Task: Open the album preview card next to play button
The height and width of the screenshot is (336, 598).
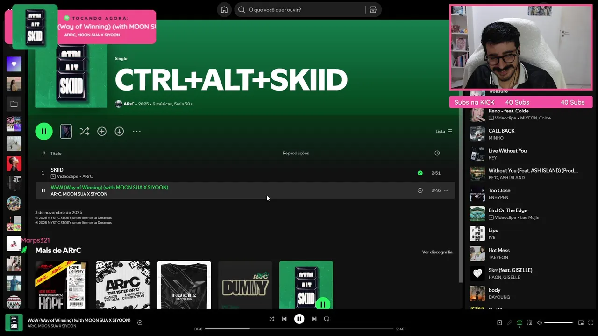Action: [x=66, y=131]
